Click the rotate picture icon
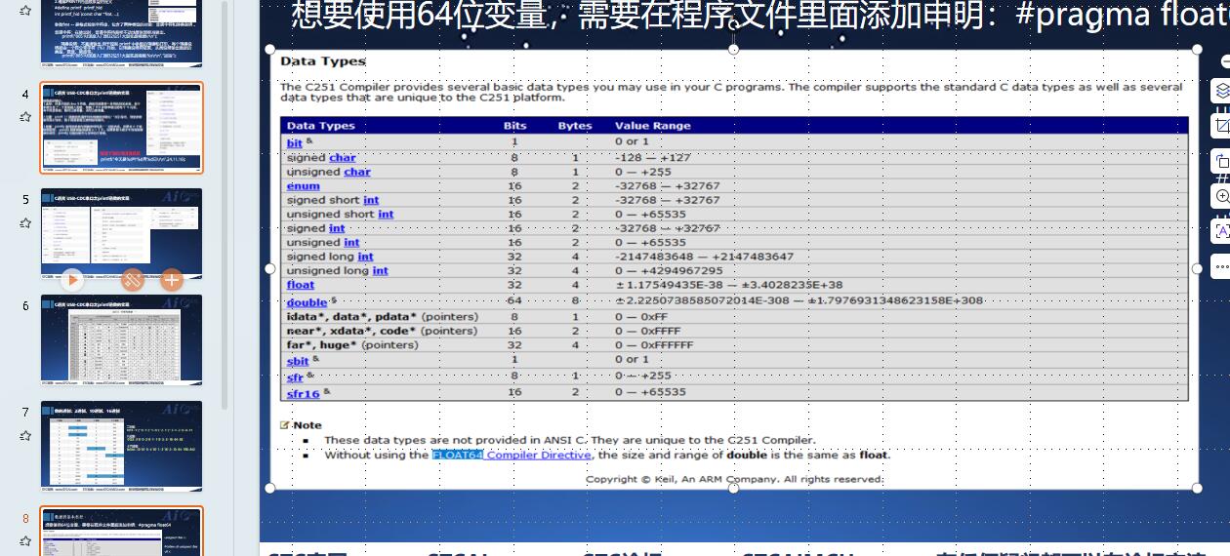 (1222, 161)
